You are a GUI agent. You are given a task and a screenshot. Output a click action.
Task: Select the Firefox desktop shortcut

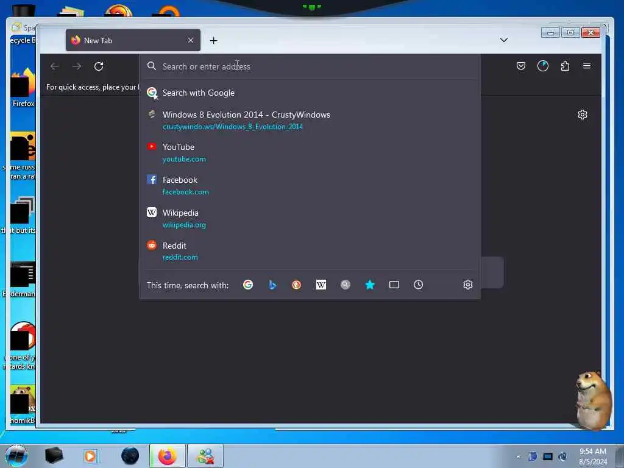(x=23, y=88)
